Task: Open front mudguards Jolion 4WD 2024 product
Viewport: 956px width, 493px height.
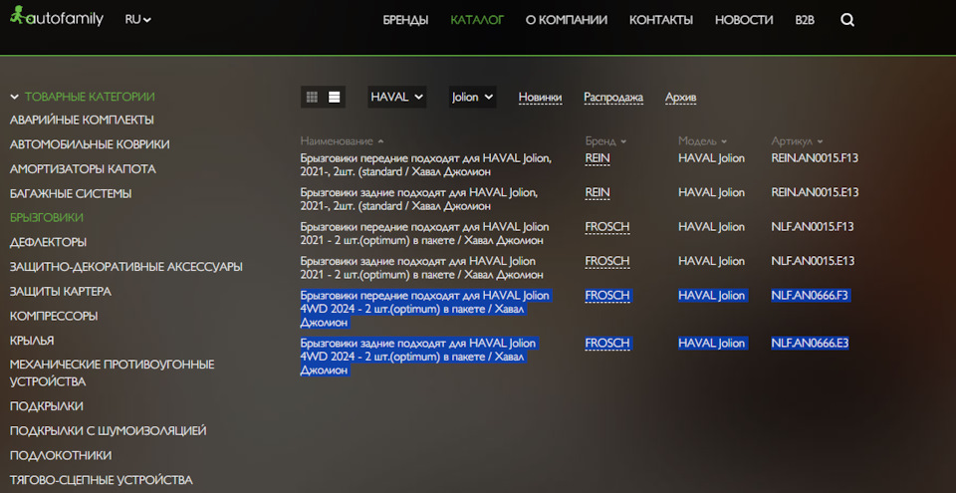Action: [x=425, y=309]
